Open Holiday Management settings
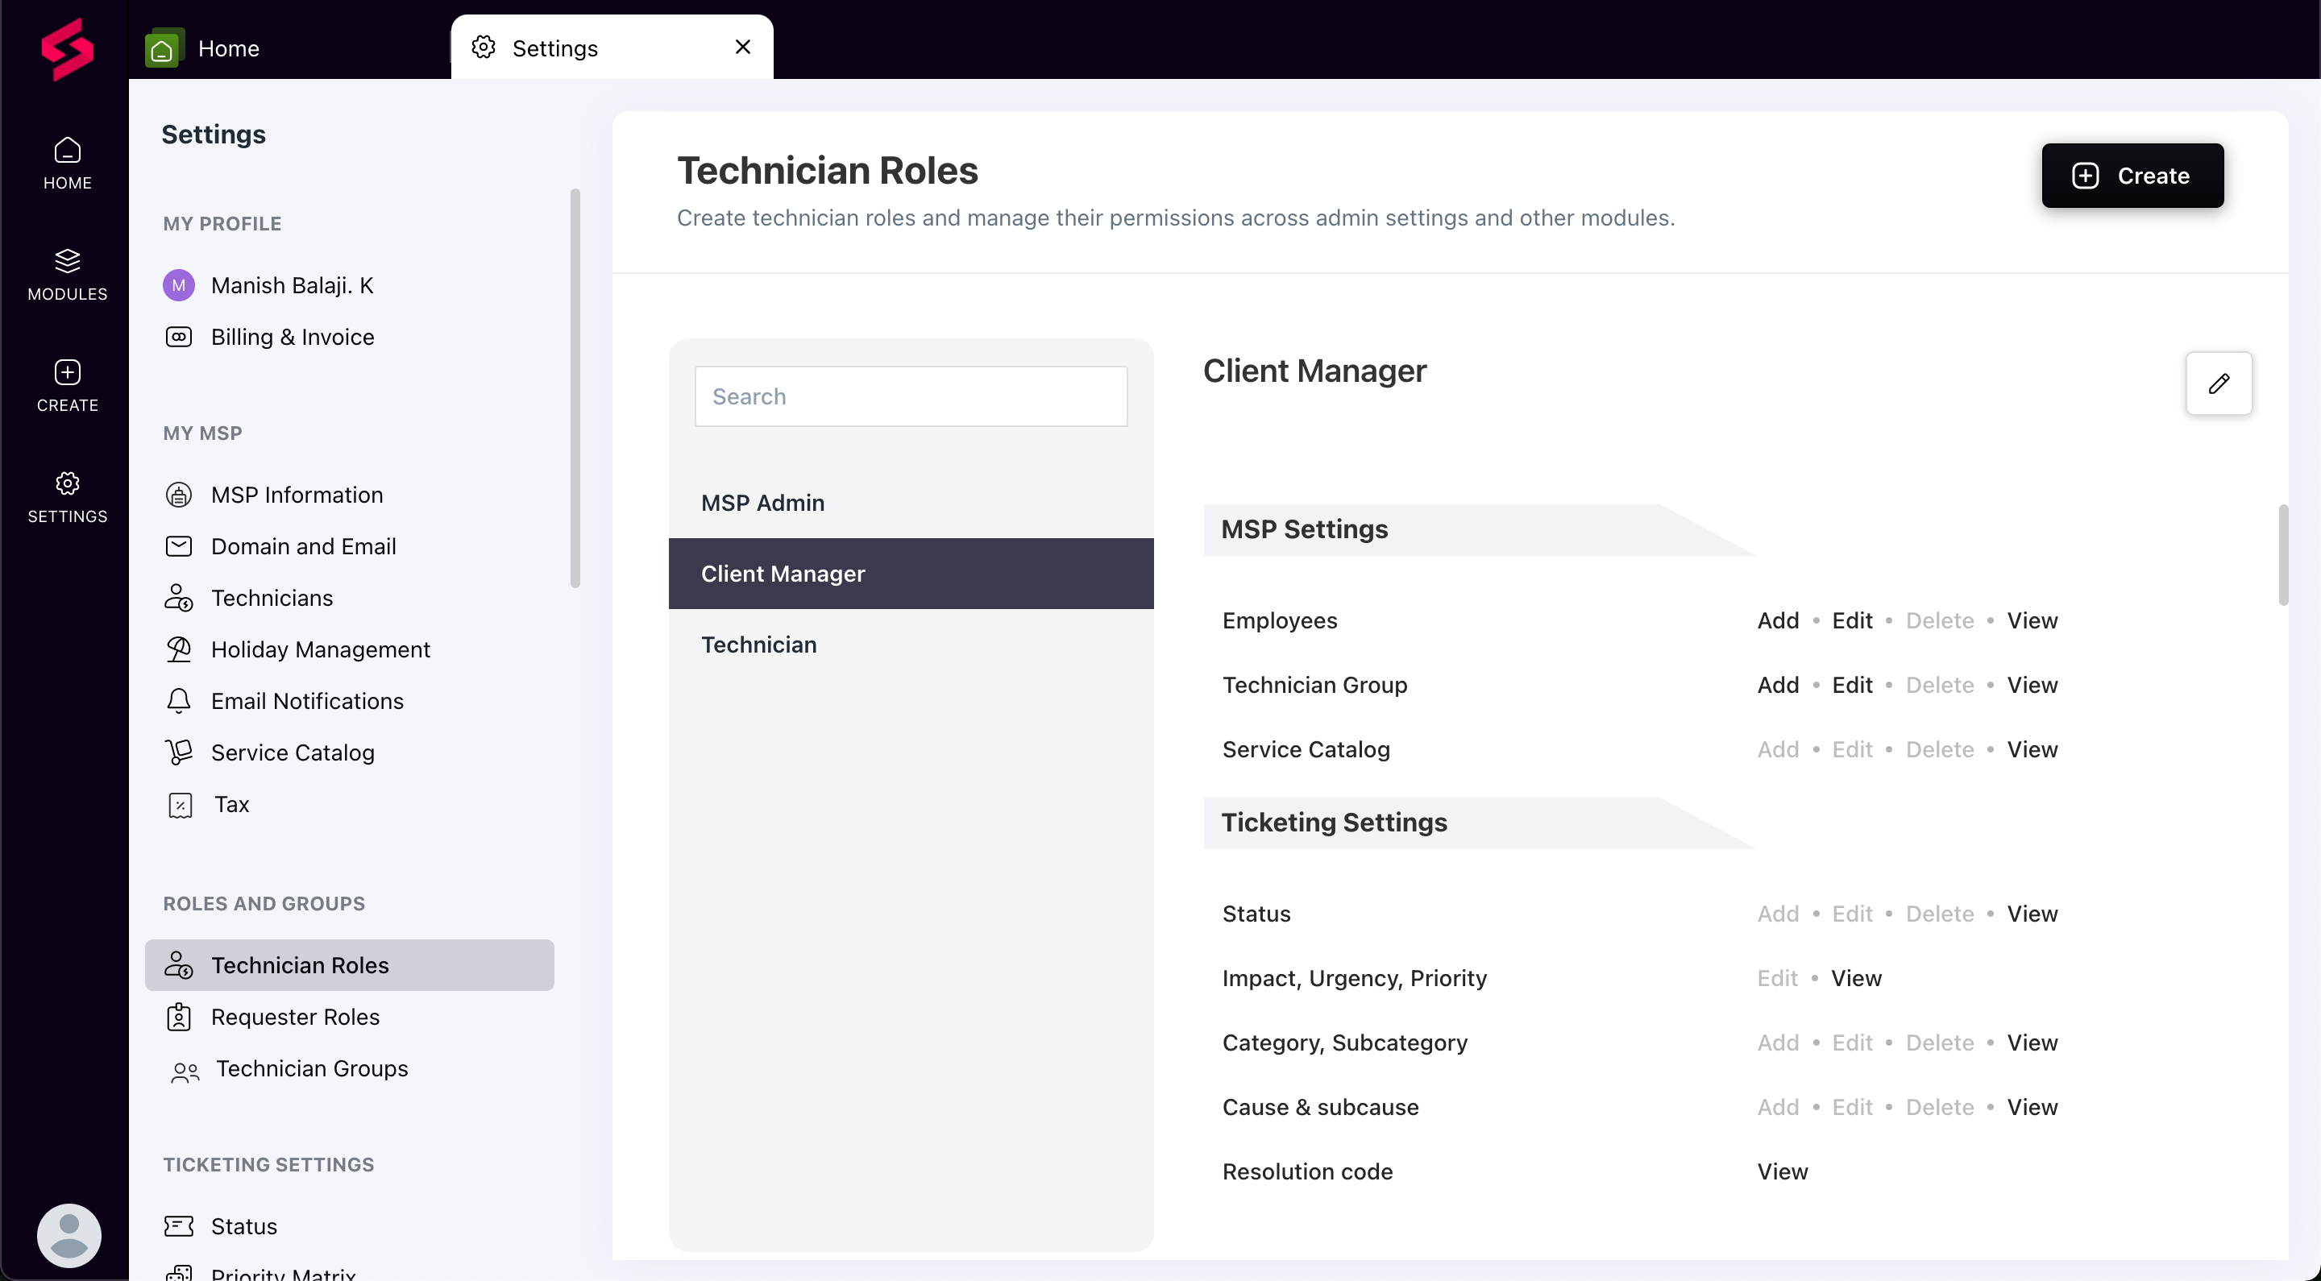The image size is (2321, 1281). click(320, 649)
